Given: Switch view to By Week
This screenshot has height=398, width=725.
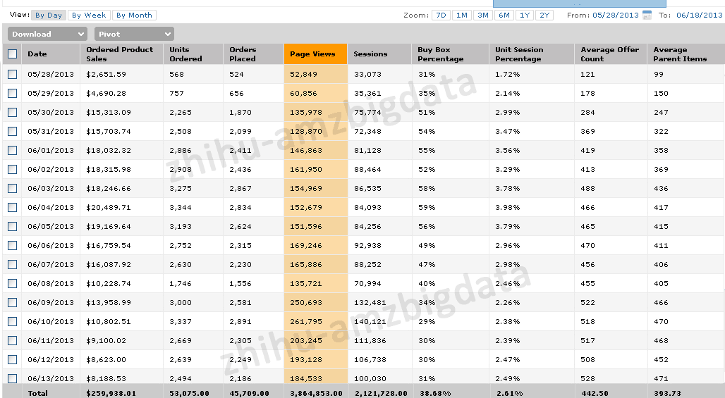Looking at the screenshot, I should click(x=89, y=15).
